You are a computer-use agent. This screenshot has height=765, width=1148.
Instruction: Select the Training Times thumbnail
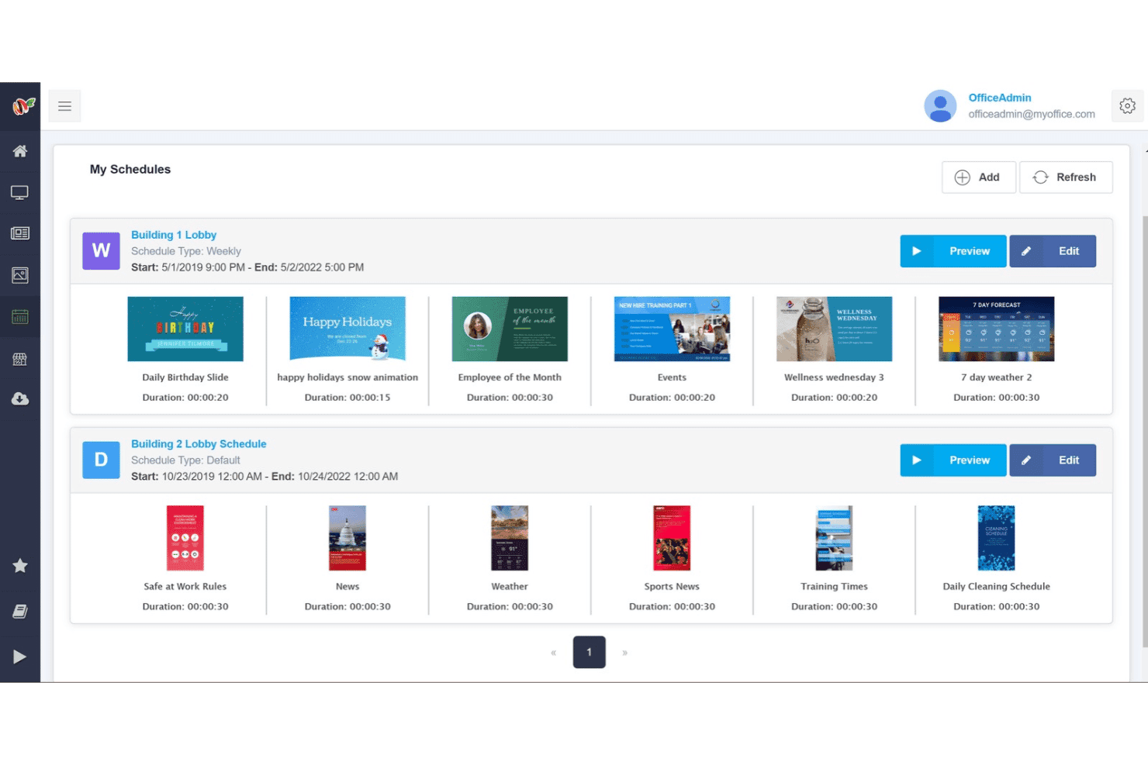coord(834,538)
